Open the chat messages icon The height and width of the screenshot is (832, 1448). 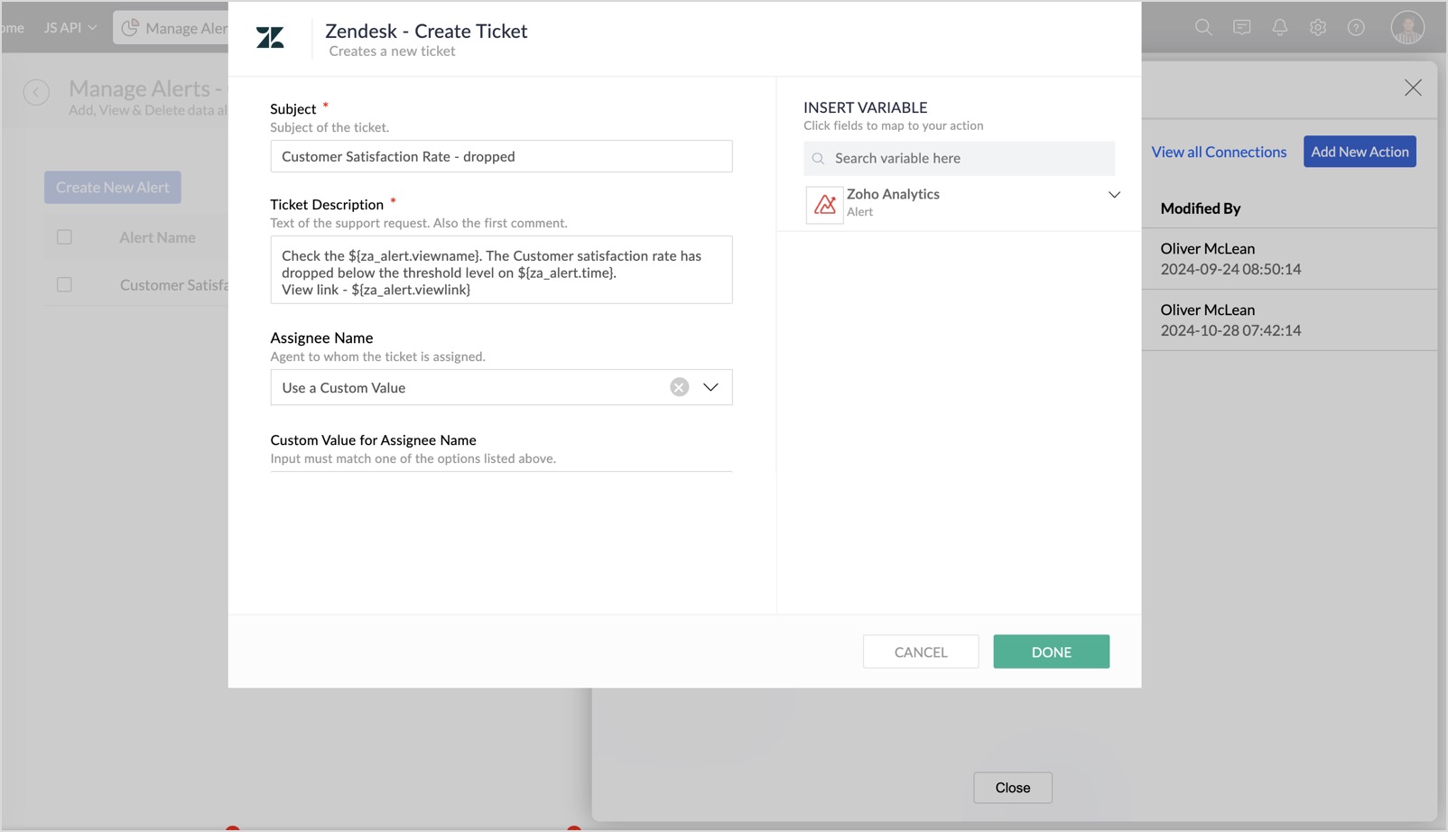(1241, 27)
